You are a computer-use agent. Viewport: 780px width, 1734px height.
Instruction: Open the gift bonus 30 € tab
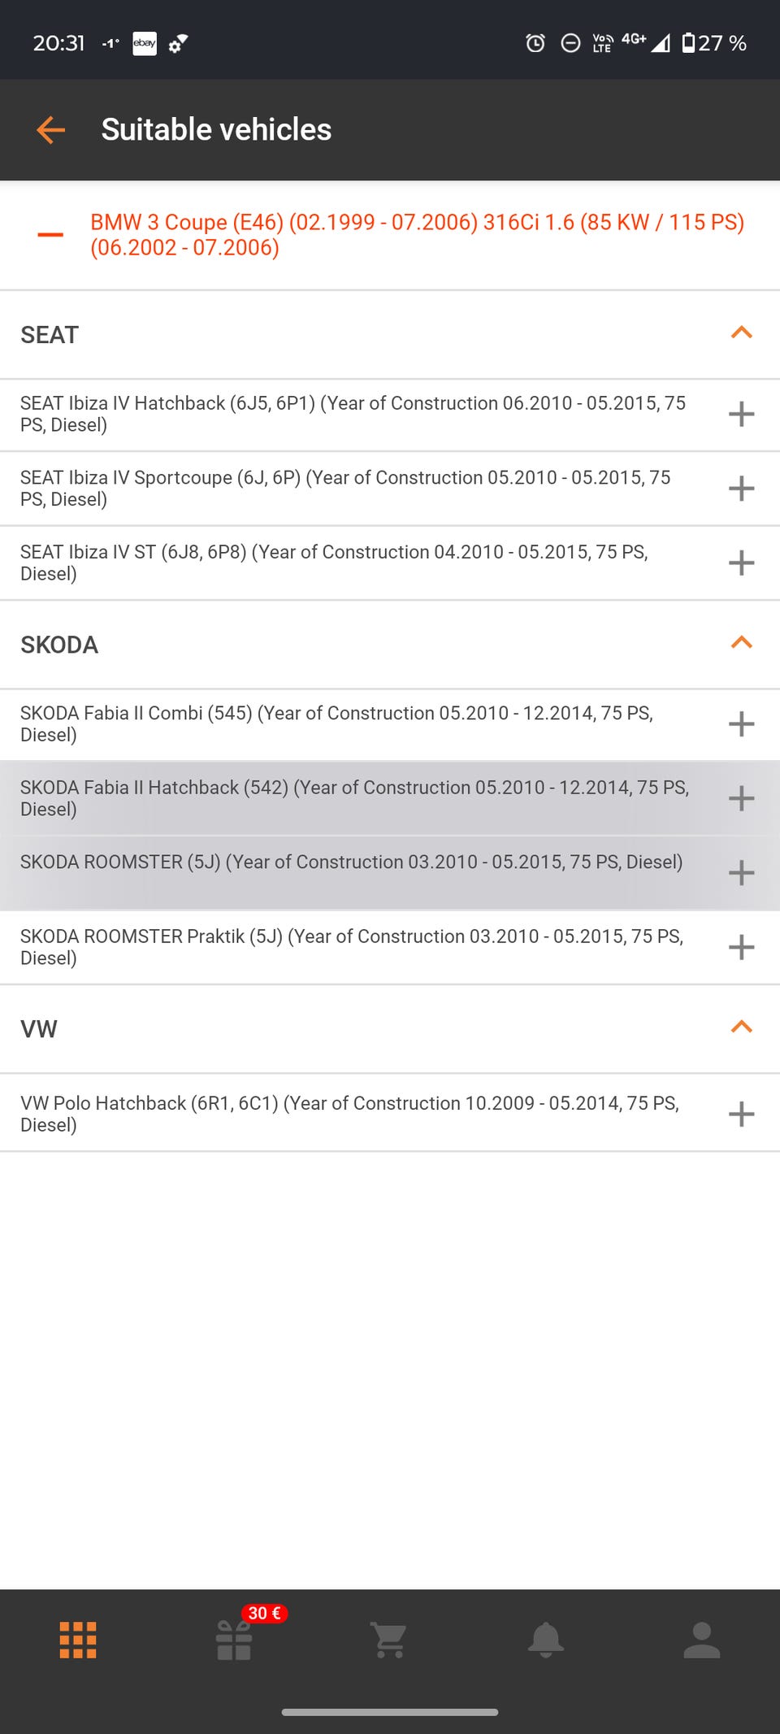[x=234, y=1640]
